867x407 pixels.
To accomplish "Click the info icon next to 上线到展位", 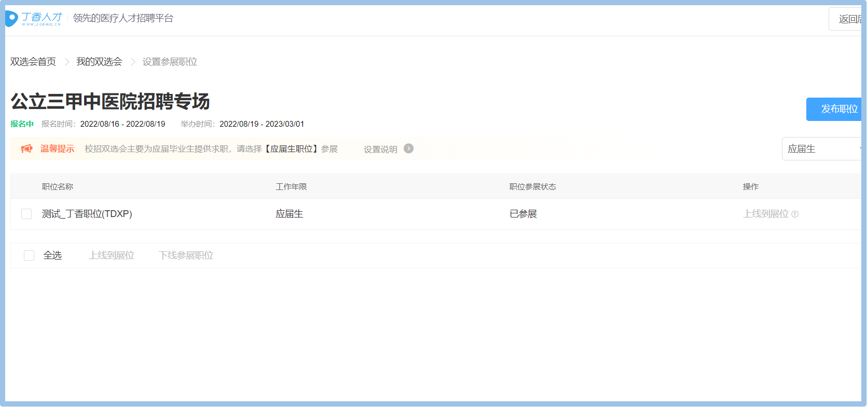I will click(x=795, y=214).
